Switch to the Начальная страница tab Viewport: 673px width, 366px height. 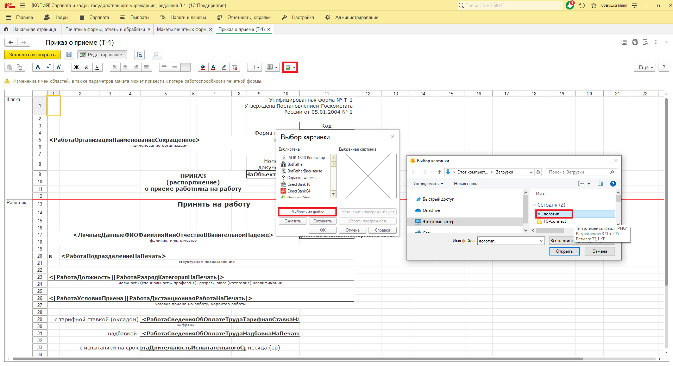click(30, 30)
